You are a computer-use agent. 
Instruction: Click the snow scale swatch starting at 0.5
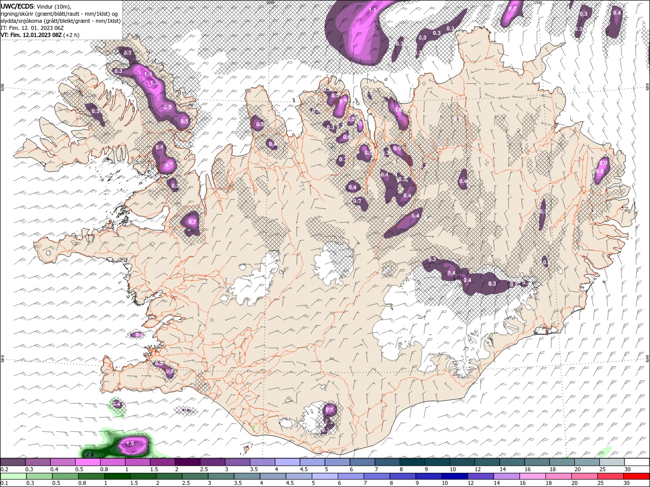pyautogui.click(x=88, y=462)
